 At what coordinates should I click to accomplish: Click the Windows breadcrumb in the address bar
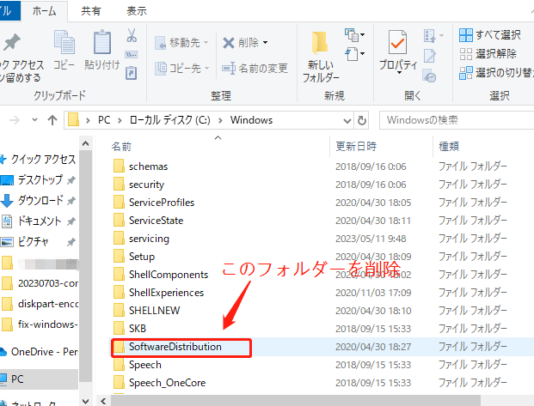click(x=251, y=120)
